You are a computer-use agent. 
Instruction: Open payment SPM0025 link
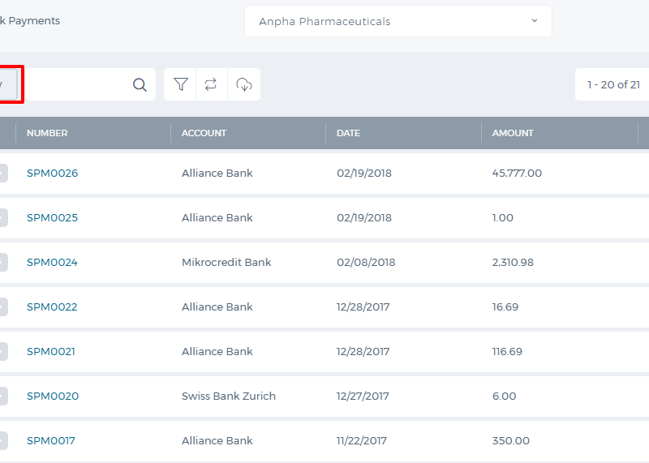point(52,217)
